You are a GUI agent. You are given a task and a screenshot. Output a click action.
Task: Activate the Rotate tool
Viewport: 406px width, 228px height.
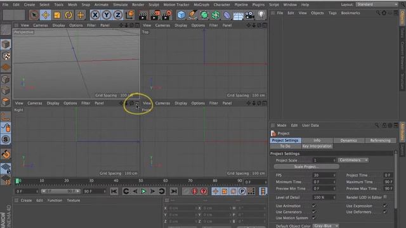[69, 15]
